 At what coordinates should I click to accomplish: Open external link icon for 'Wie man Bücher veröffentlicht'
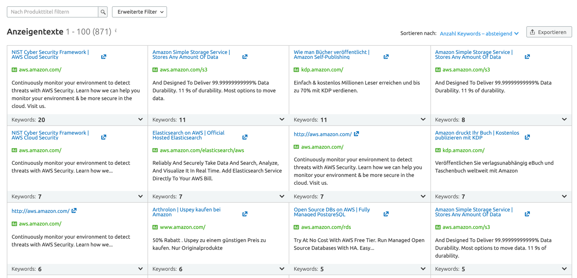tap(386, 57)
